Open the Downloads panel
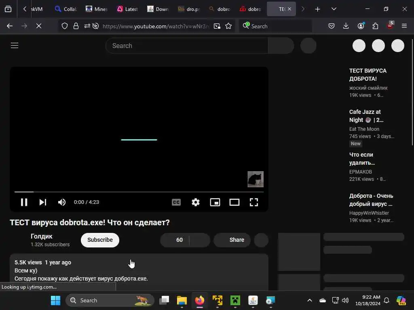 pos(346,26)
